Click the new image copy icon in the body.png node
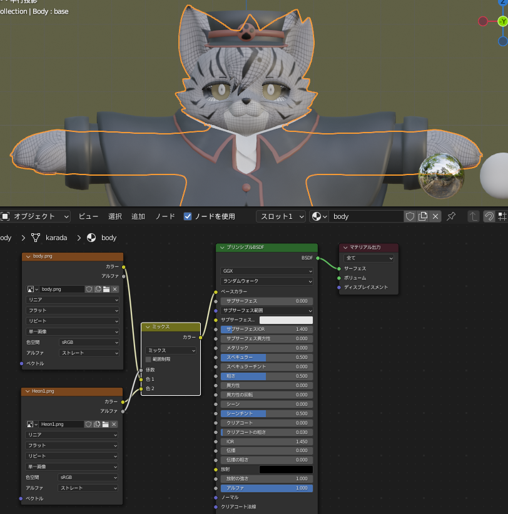 tap(98, 289)
